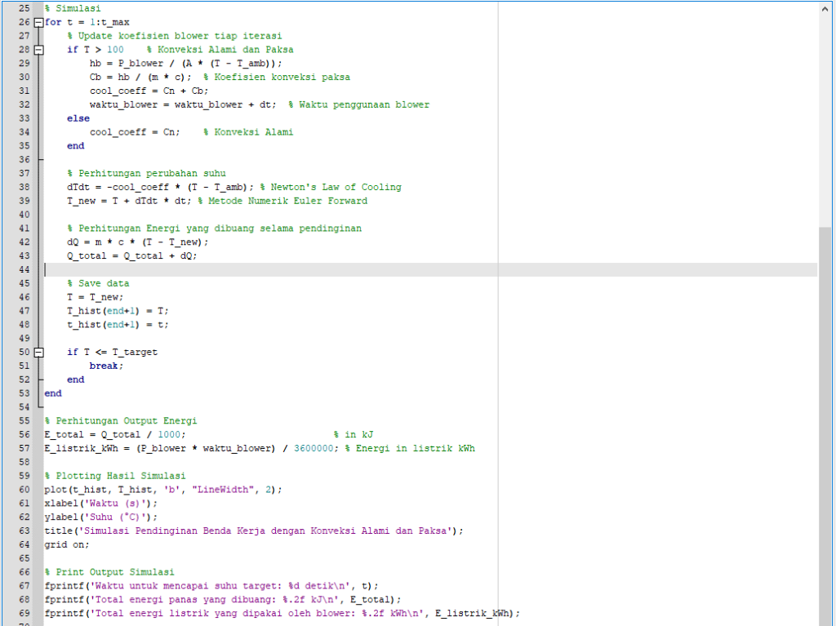Click scrollbar track above the thumb
The width and height of the screenshot is (836, 626).
(x=825, y=122)
